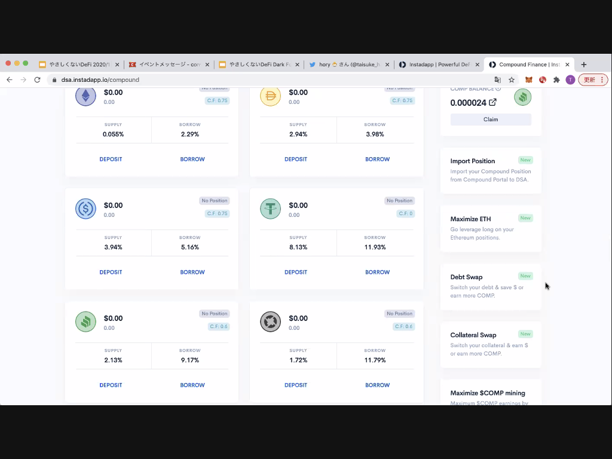The height and width of the screenshot is (459, 612).
Task: Click the red extension icon
Action: pyautogui.click(x=543, y=79)
